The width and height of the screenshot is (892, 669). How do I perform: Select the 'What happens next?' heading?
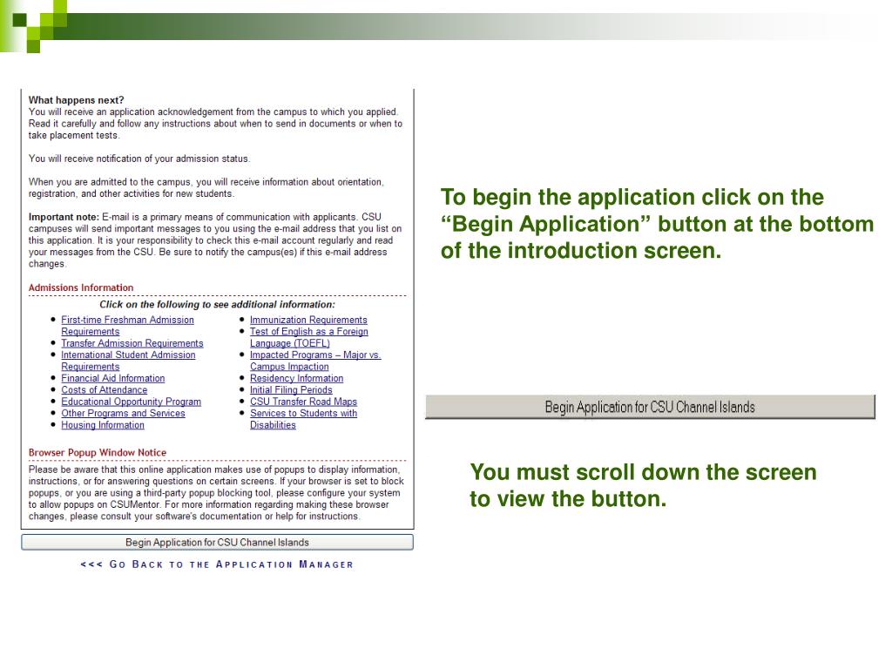tap(77, 100)
